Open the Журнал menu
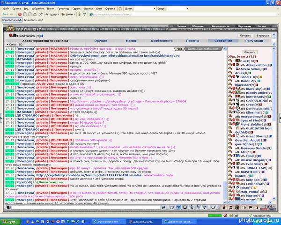This screenshot has height=225, width=281. (89, 8)
